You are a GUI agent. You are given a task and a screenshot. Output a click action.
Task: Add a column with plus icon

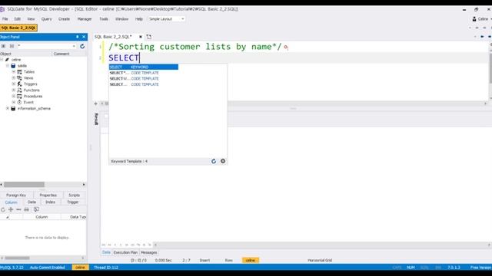pos(11,209)
